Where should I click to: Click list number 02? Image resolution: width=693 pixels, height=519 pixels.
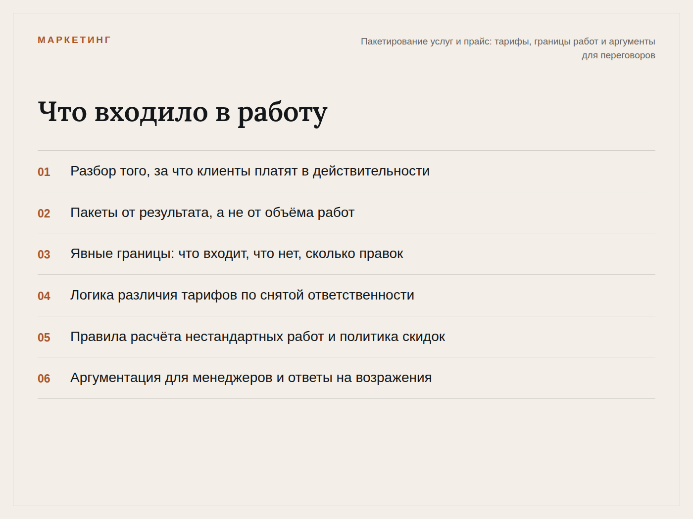[x=44, y=214]
